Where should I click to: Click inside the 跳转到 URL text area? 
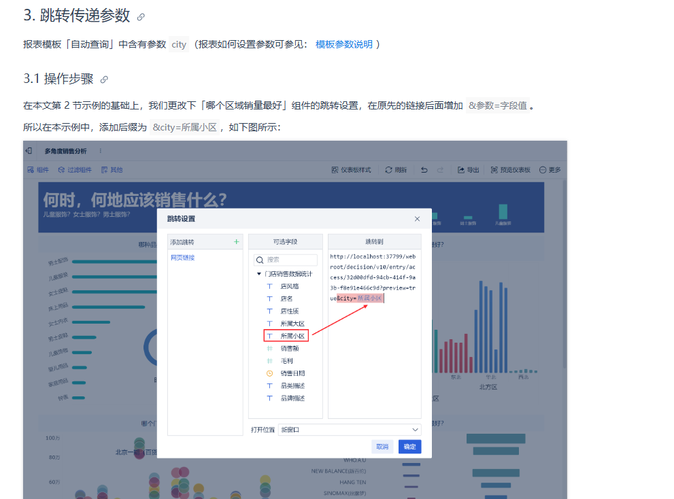(374, 334)
